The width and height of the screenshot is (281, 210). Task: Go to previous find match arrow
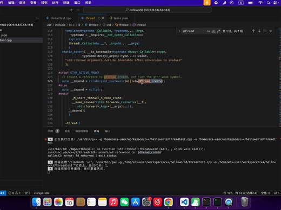pos(253,31)
